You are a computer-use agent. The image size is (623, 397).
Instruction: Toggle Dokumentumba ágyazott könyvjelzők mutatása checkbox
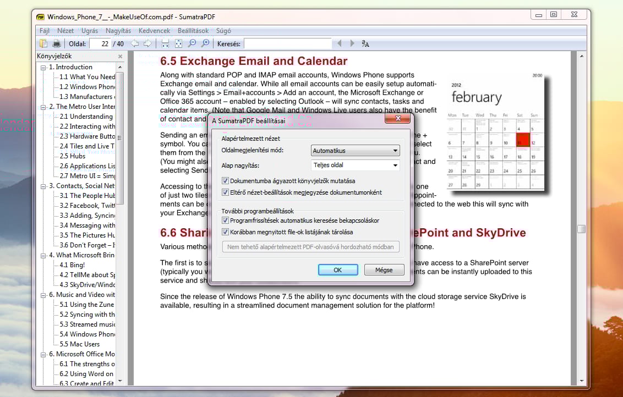(225, 181)
